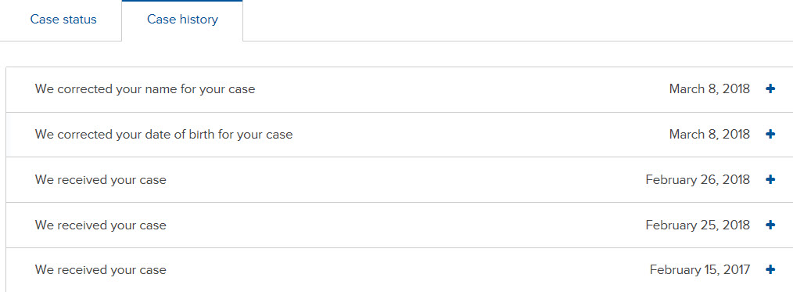The height and width of the screenshot is (292, 793).
Task: Expand the date of birth correction history row
Action: coord(400,135)
